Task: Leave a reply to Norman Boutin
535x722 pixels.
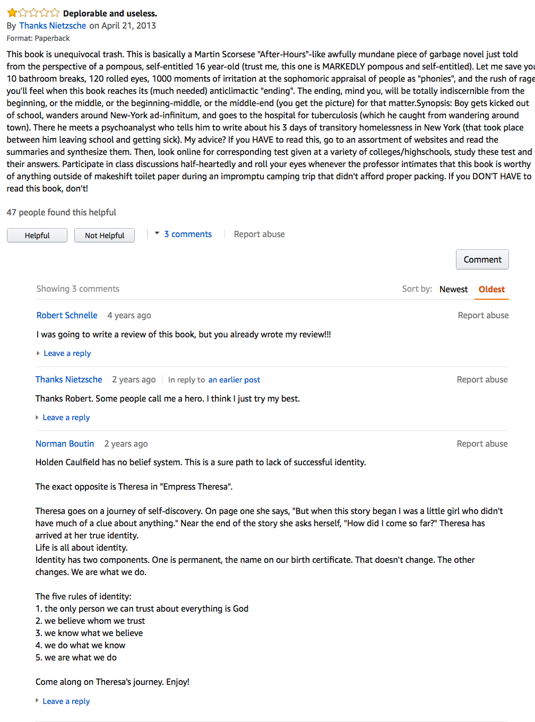Action: pyautogui.click(x=66, y=701)
